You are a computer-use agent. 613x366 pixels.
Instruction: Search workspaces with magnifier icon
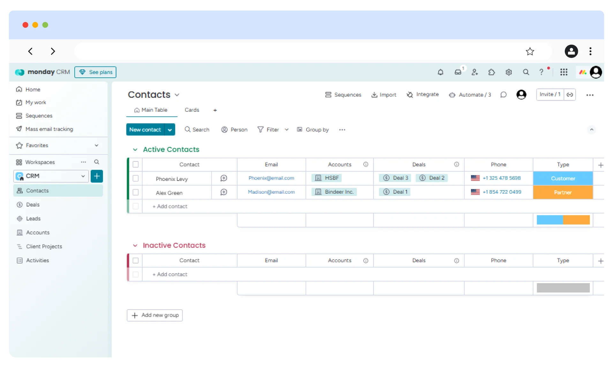point(96,162)
